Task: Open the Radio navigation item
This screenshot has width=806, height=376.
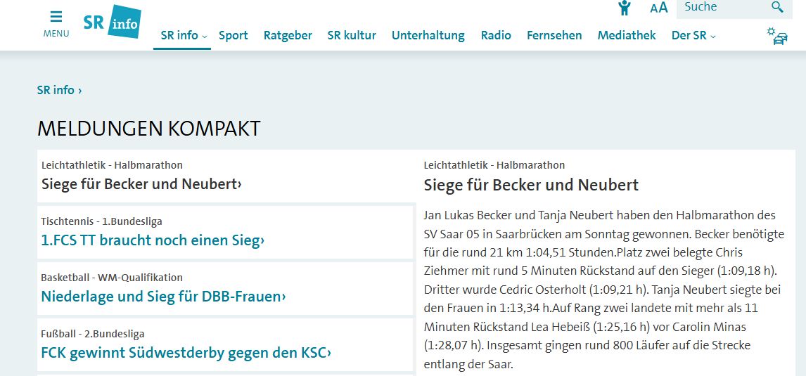Action: [x=496, y=35]
